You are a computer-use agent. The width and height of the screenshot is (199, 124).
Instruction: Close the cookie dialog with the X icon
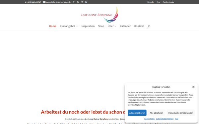[x=193, y=87]
